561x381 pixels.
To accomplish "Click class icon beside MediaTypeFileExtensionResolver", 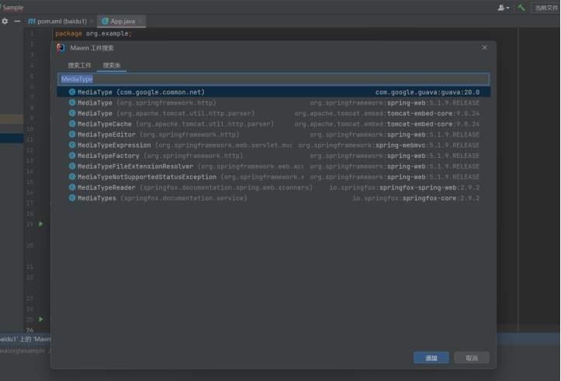I will tap(72, 166).
